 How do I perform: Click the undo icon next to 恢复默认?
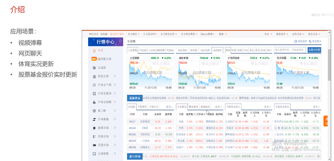(310, 41)
